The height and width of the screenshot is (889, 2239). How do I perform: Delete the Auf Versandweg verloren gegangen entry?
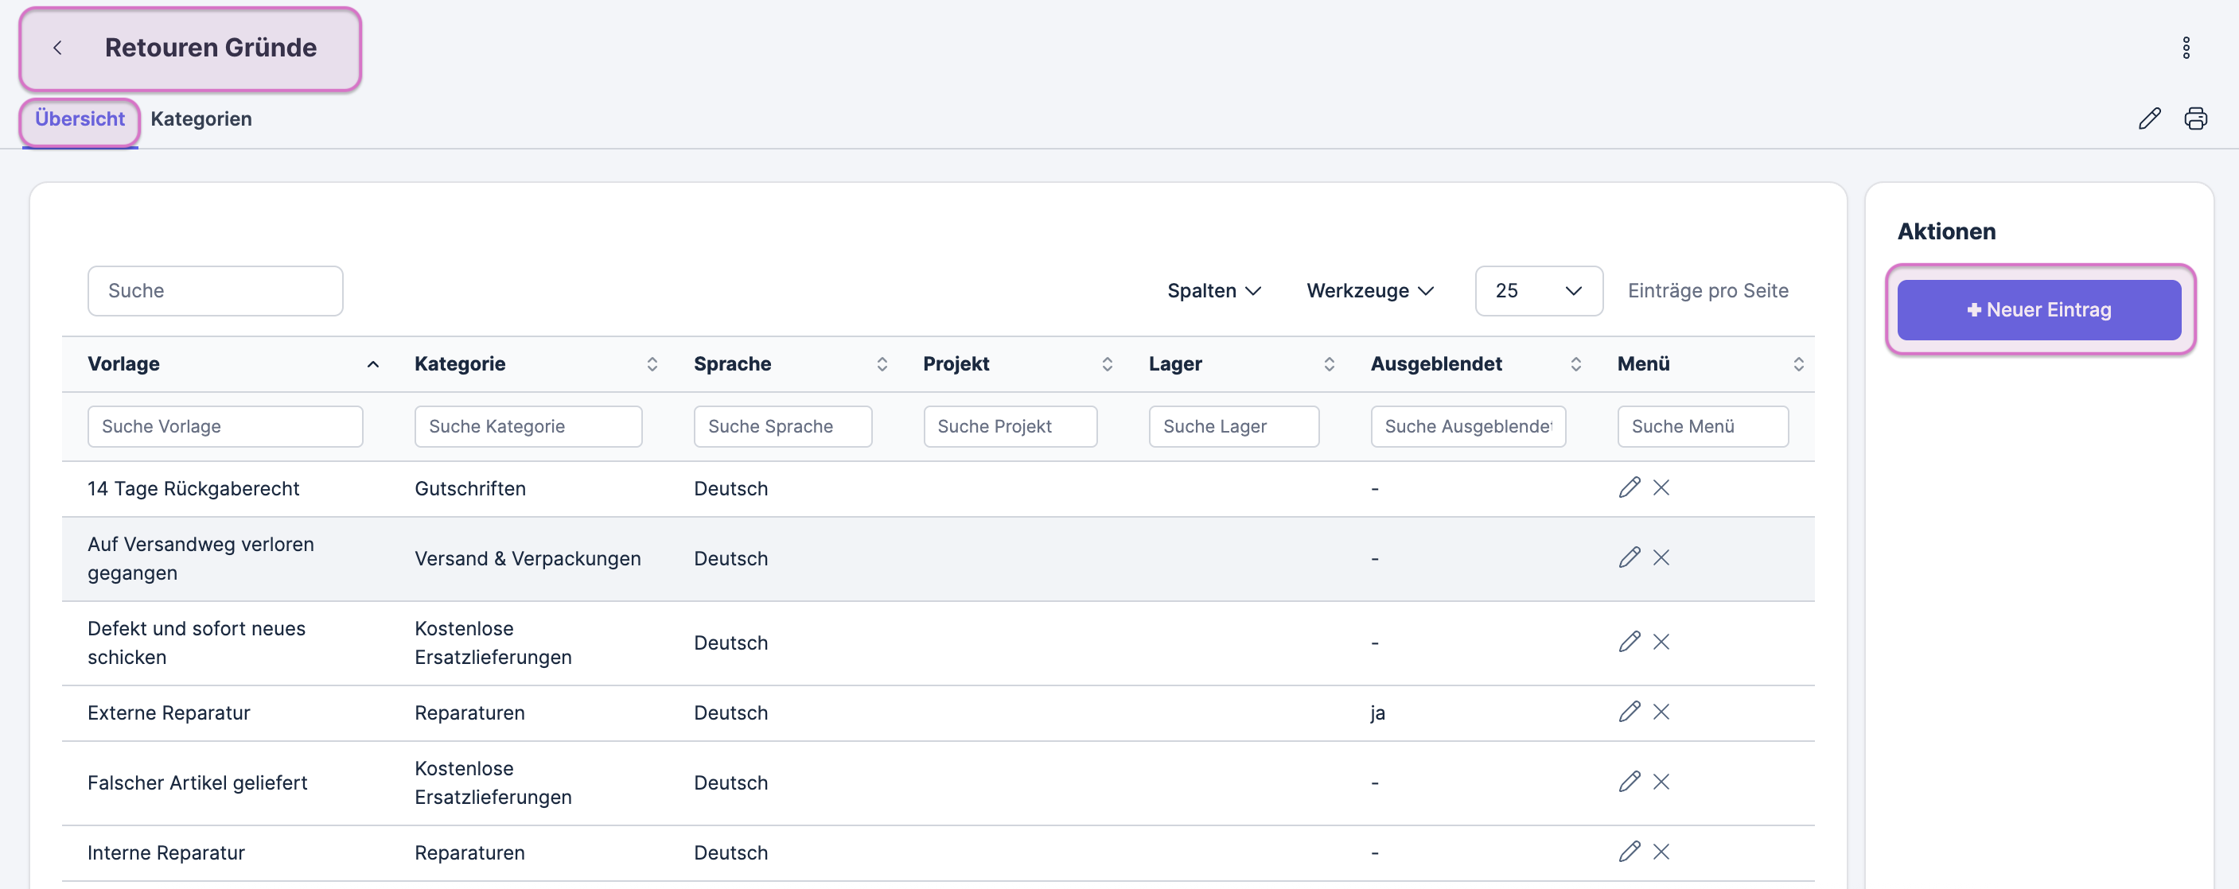click(x=1661, y=558)
